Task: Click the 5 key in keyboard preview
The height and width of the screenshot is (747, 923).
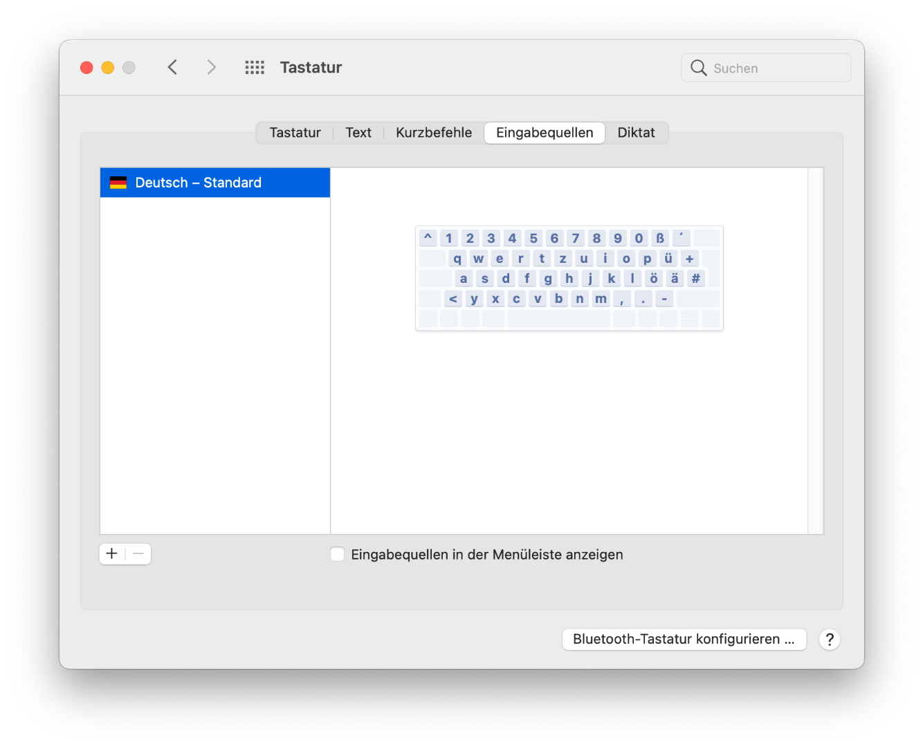Action: pos(533,239)
